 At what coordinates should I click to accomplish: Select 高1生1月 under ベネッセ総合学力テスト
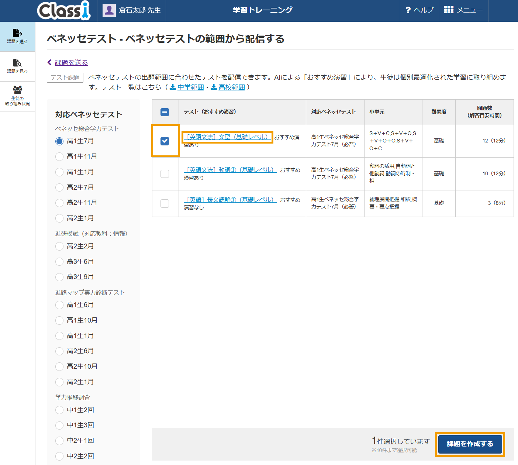(x=59, y=172)
